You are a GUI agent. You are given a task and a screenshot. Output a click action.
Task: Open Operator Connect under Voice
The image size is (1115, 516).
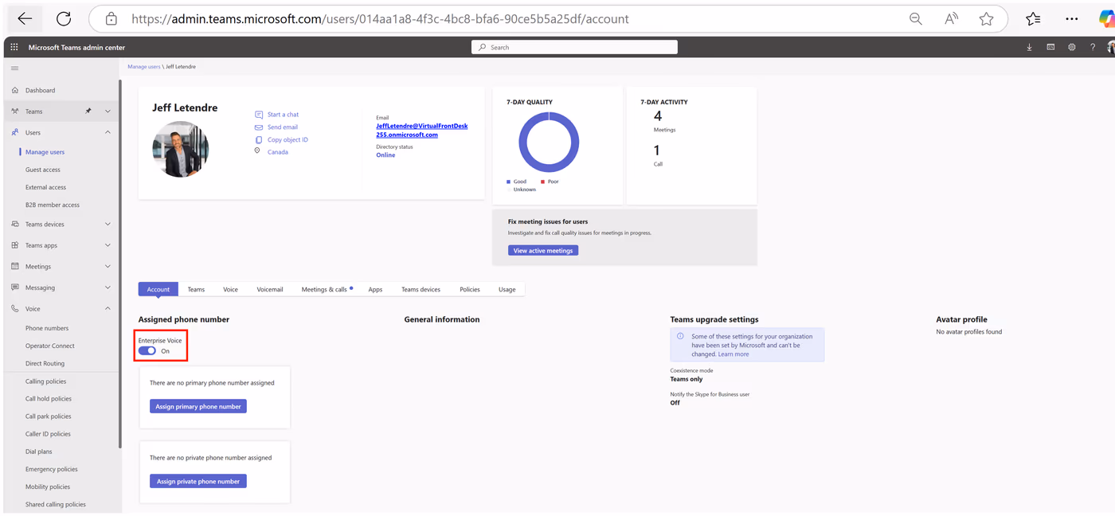click(x=50, y=346)
